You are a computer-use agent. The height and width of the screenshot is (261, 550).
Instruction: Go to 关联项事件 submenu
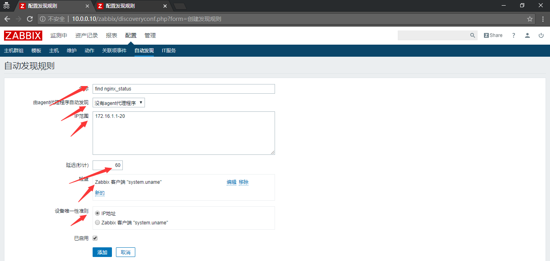coord(114,51)
